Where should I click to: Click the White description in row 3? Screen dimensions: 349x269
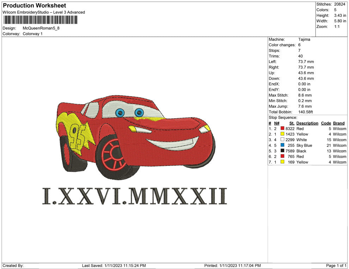click(302, 140)
